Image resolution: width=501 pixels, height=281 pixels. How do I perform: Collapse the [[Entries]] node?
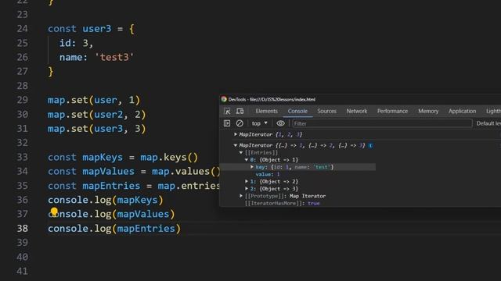pos(241,153)
